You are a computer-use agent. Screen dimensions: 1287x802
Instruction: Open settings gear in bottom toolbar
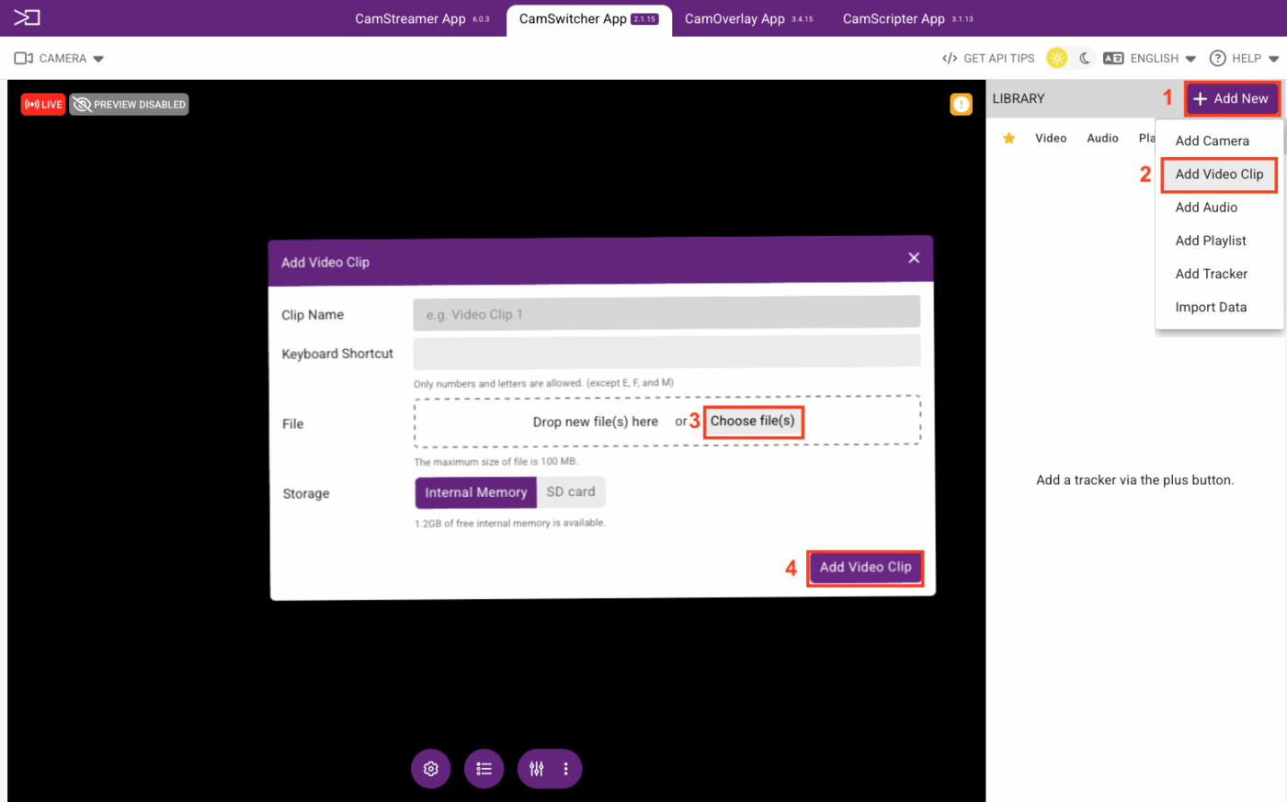(x=430, y=769)
